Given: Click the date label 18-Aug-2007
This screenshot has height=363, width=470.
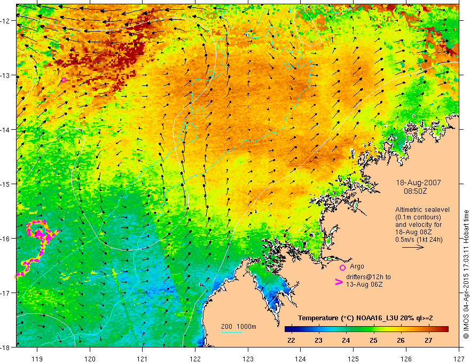Looking at the screenshot, I should (x=418, y=183).
